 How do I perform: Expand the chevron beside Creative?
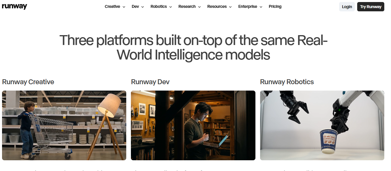(124, 7)
